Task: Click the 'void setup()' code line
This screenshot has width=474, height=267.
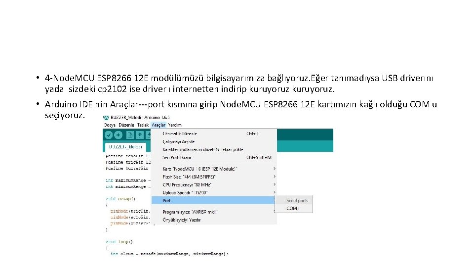Action: click(x=120, y=199)
